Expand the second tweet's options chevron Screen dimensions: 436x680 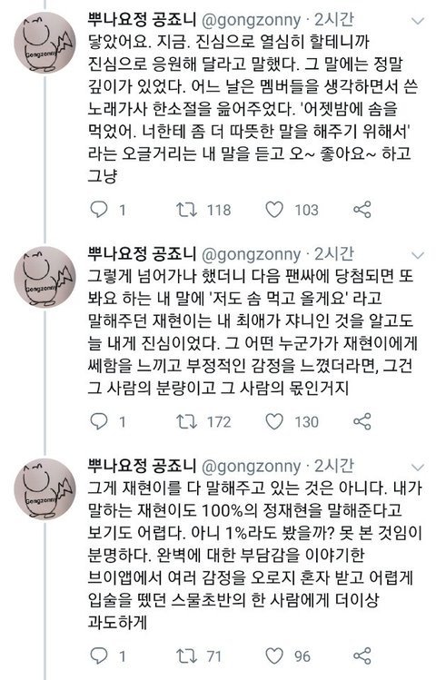coord(417,255)
